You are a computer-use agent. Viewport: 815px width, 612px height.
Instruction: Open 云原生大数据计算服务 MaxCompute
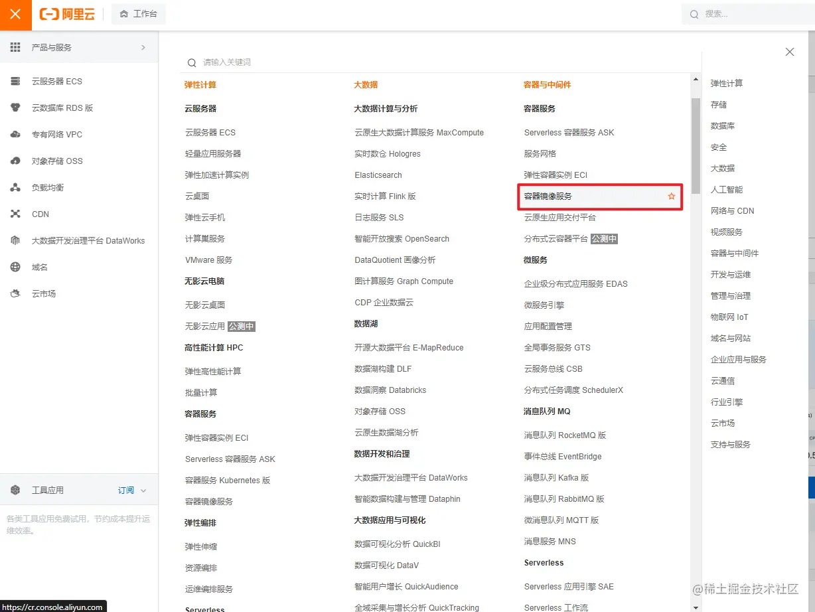point(419,133)
